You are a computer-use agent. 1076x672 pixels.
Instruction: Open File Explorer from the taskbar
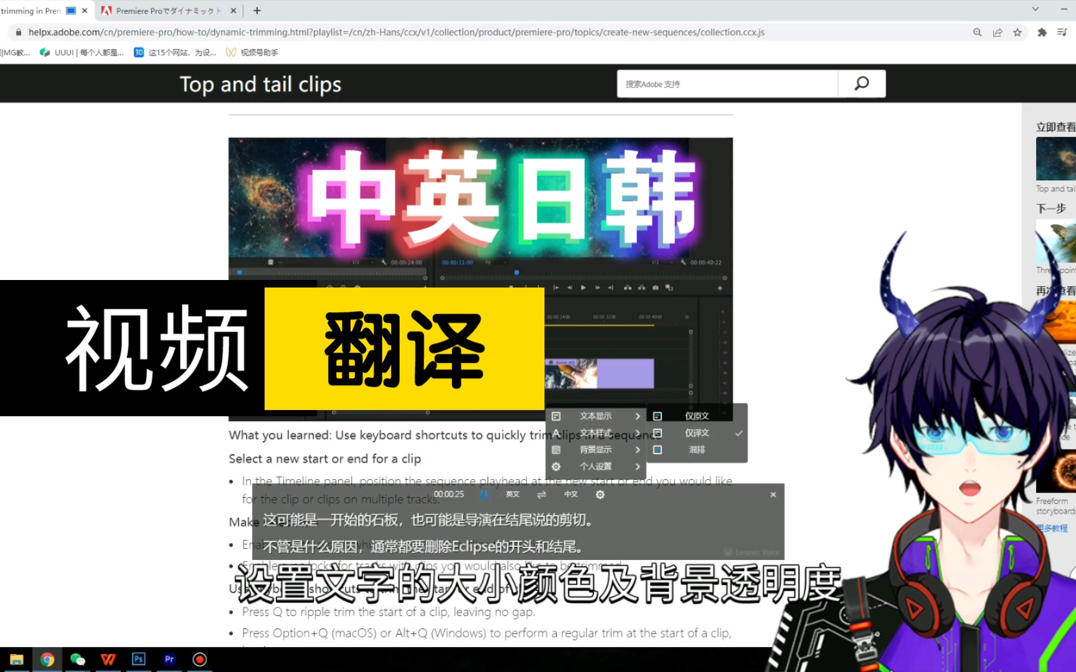16,660
